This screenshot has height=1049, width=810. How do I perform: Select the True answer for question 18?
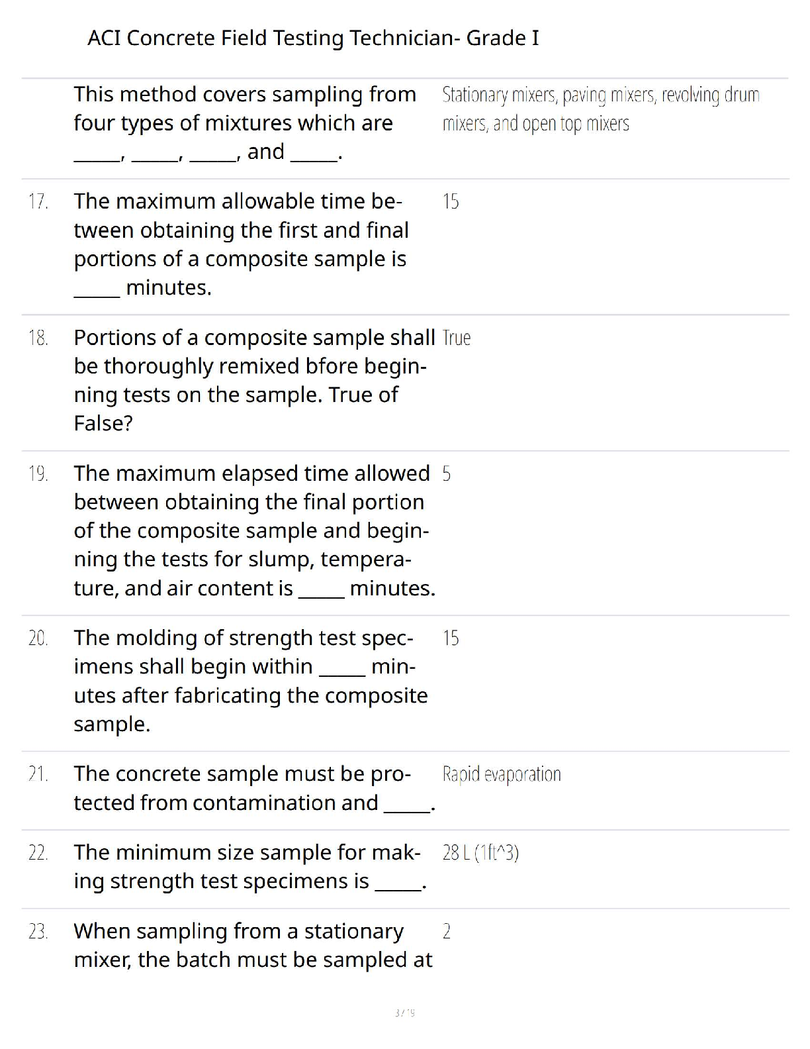click(x=456, y=338)
